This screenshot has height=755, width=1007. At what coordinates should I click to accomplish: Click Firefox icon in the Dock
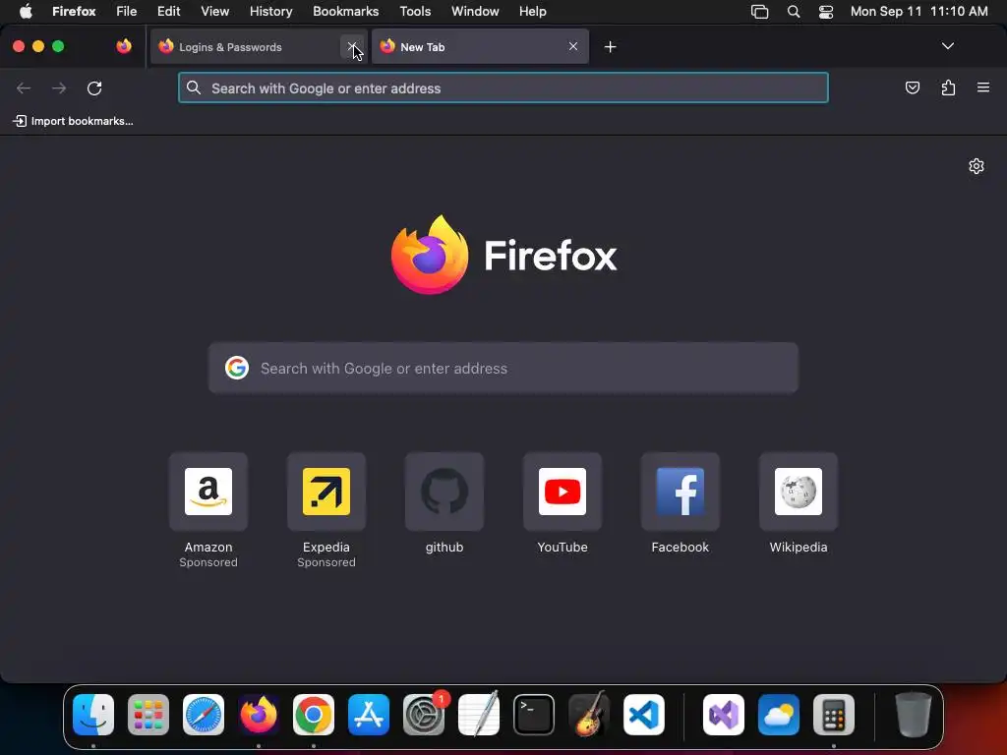click(x=259, y=715)
